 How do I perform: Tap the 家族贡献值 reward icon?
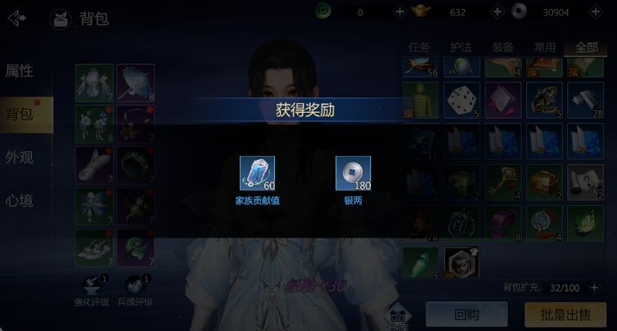click(x=257, y=173)
